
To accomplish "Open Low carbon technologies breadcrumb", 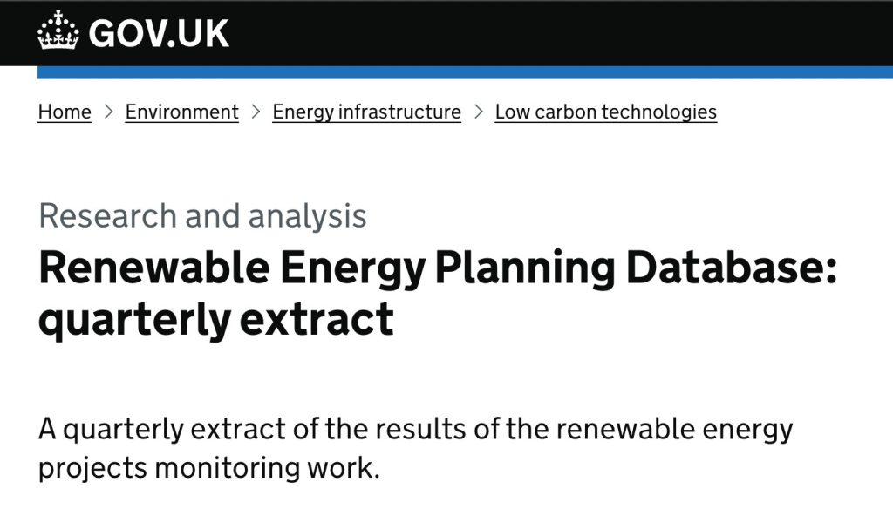I will click(x=605, y=112).
